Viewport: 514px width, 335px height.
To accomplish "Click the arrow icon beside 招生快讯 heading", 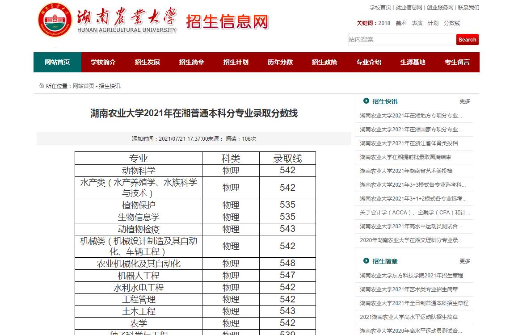I will point(366,101).
